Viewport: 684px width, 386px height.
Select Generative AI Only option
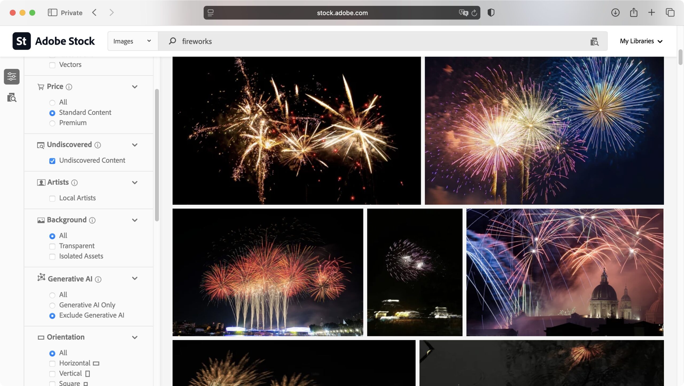[x=52, y=305]
